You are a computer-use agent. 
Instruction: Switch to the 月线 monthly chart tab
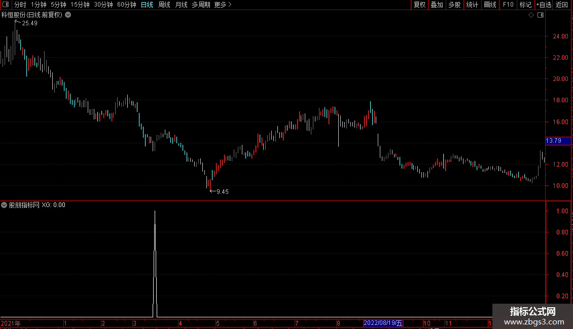(181, 5)
